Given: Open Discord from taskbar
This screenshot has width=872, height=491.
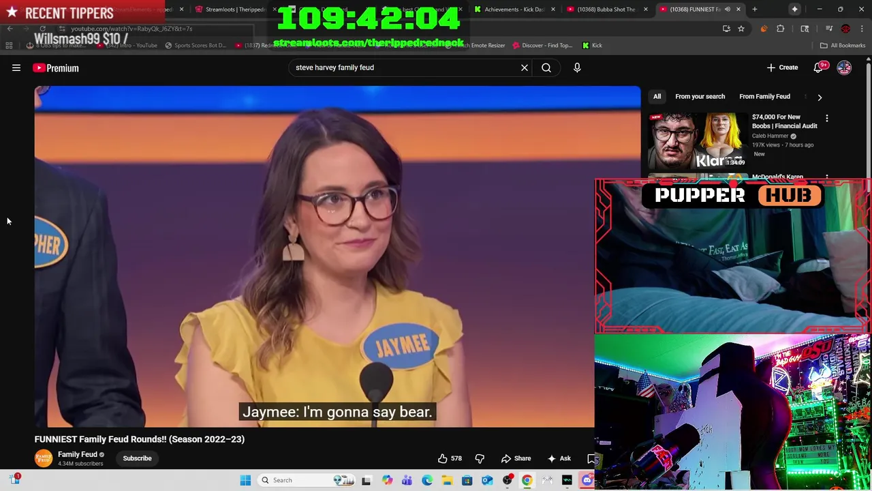Looking at the screenshot, I should pyautogui.click(x=587, y=480).
